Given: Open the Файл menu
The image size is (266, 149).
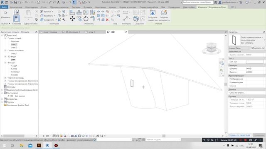Looking at the screenshot, I should pyautogui.click(x=4, y=7).
